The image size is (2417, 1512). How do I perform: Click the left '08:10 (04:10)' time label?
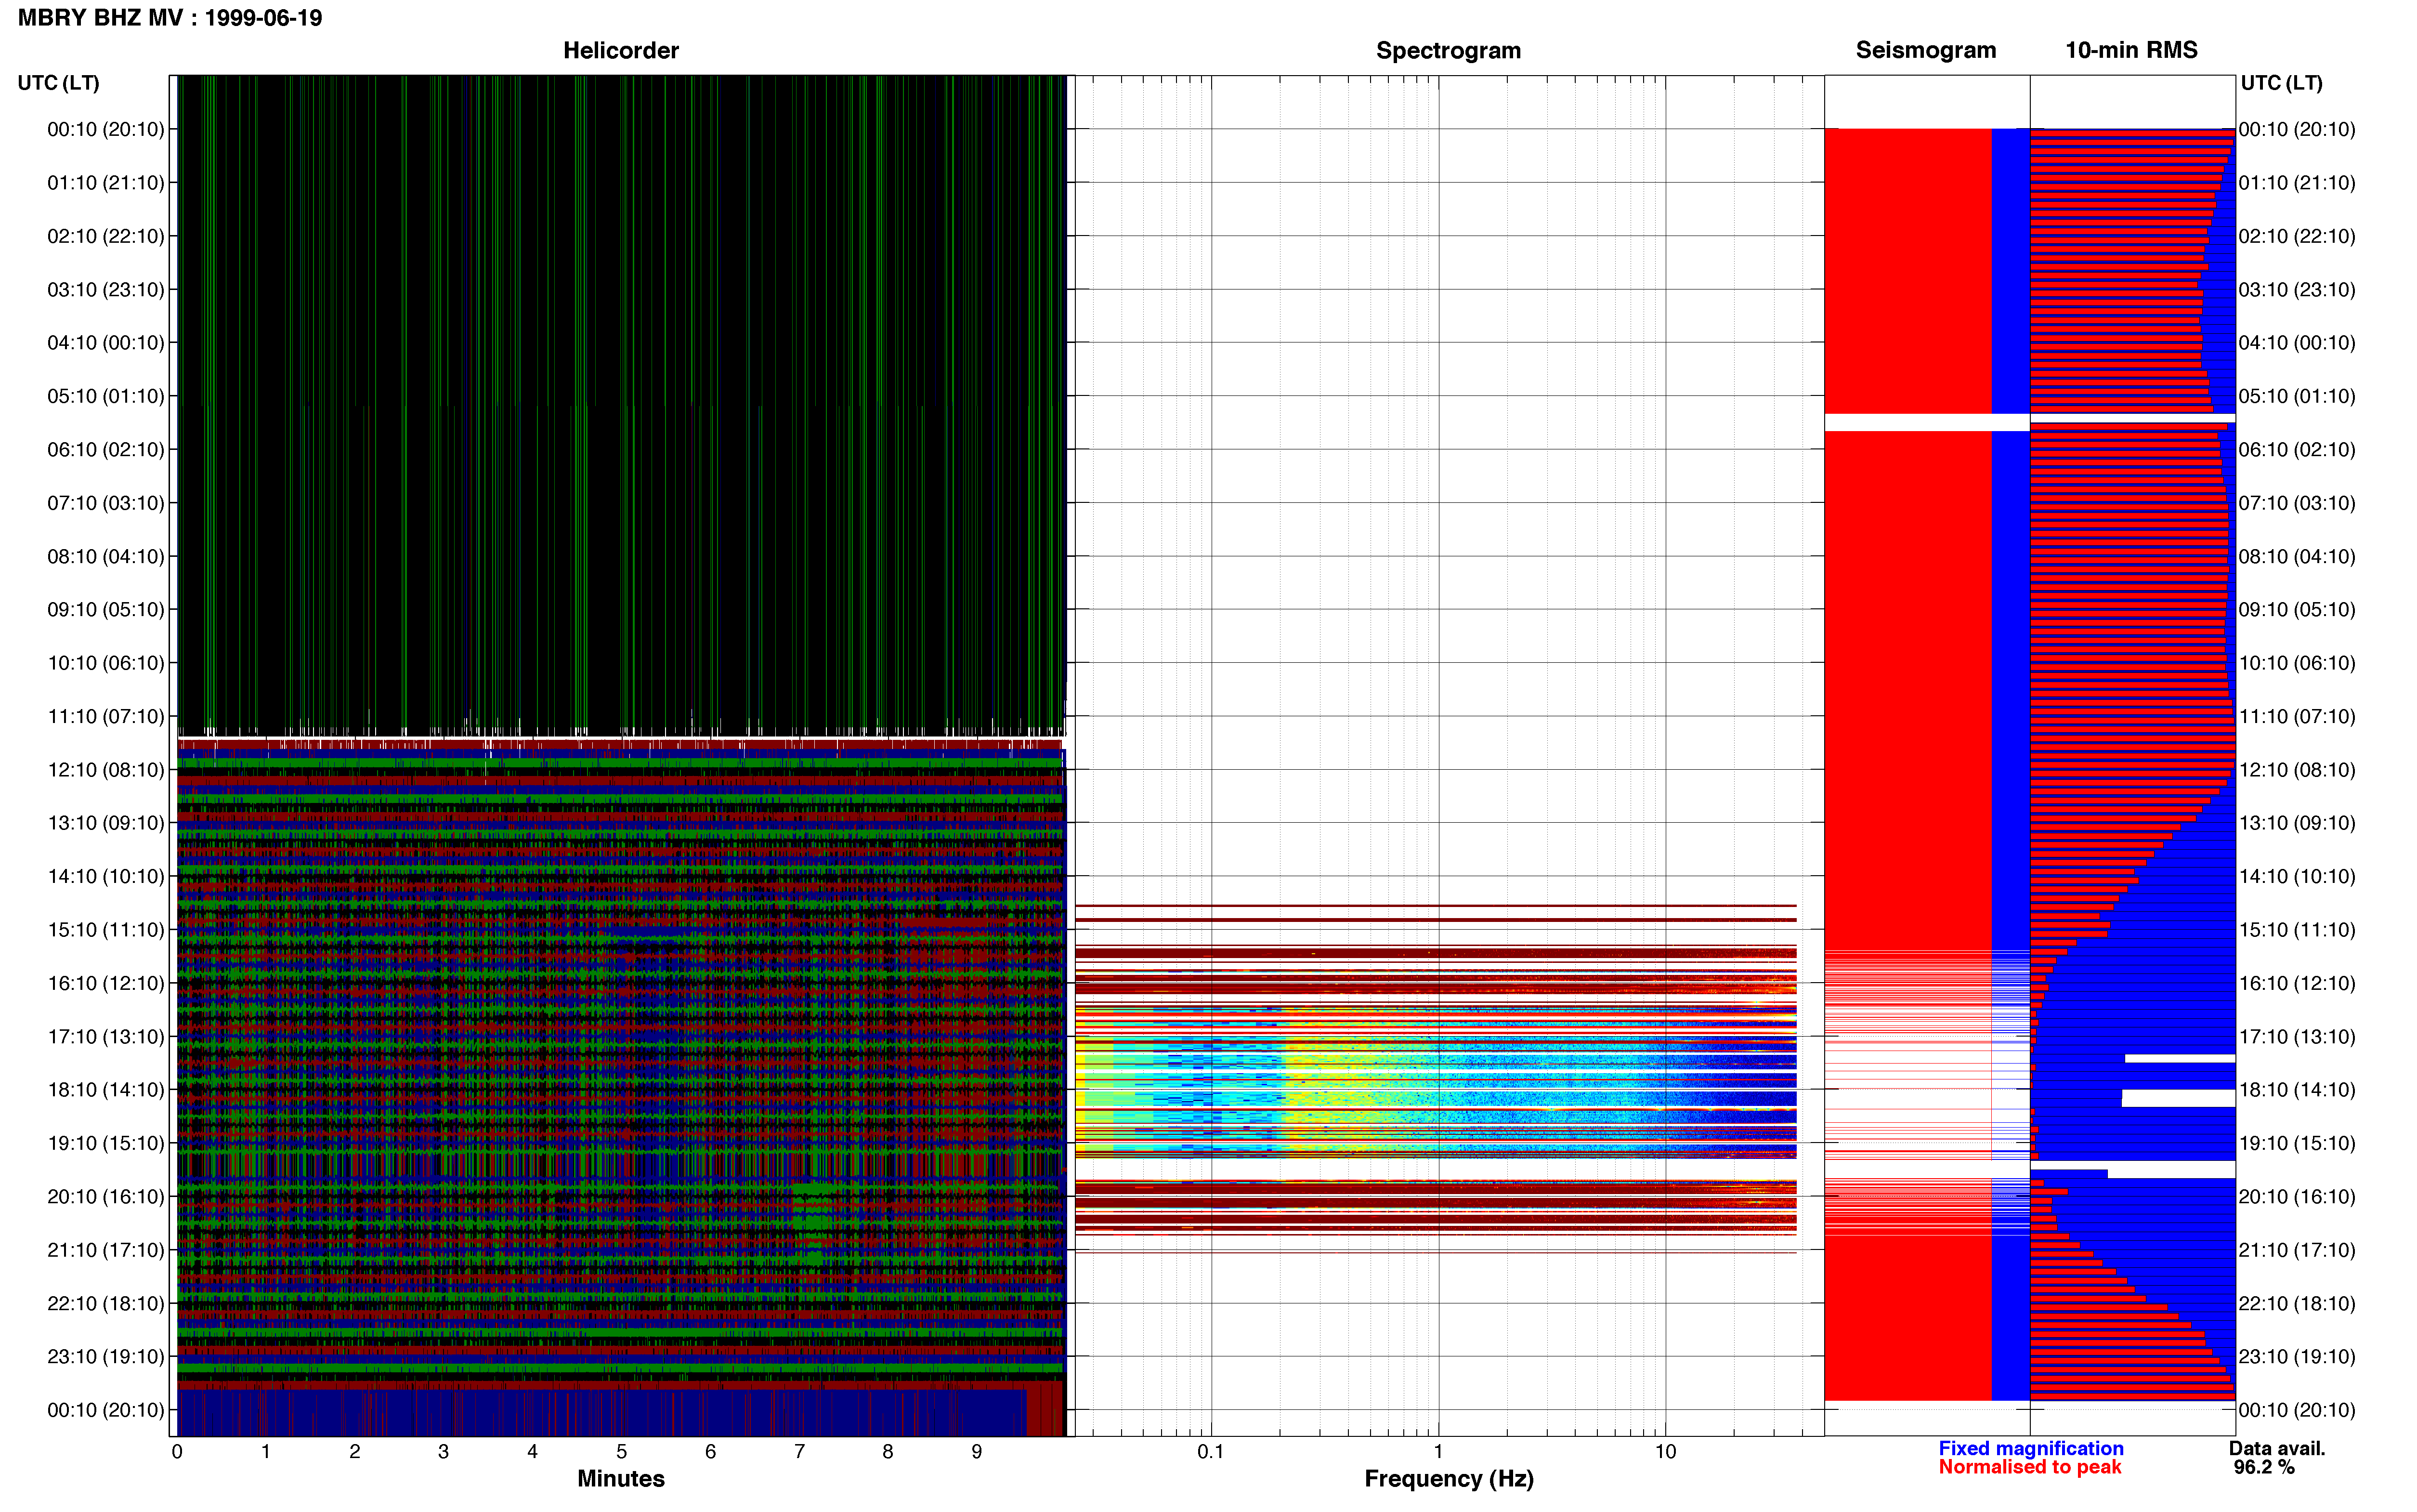(x=106, y=556)
